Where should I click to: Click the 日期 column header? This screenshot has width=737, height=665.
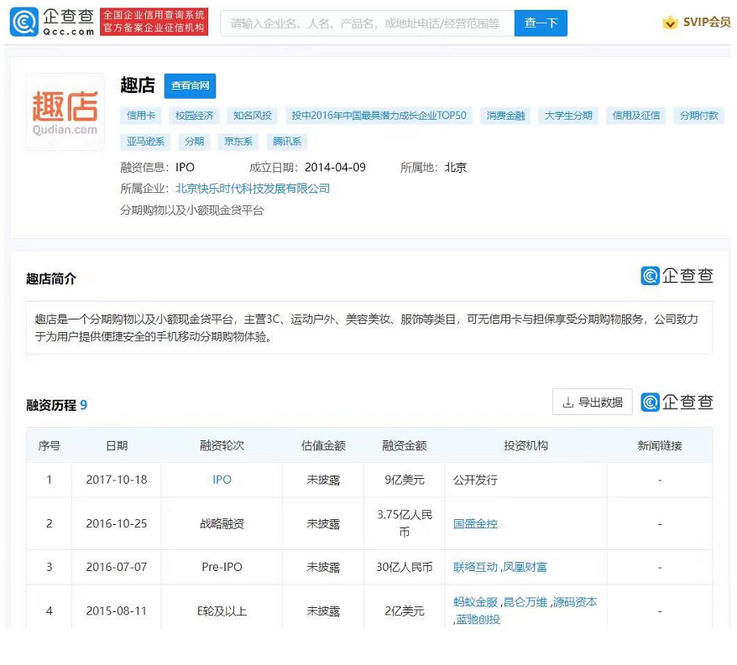click(x=117, y=445)
